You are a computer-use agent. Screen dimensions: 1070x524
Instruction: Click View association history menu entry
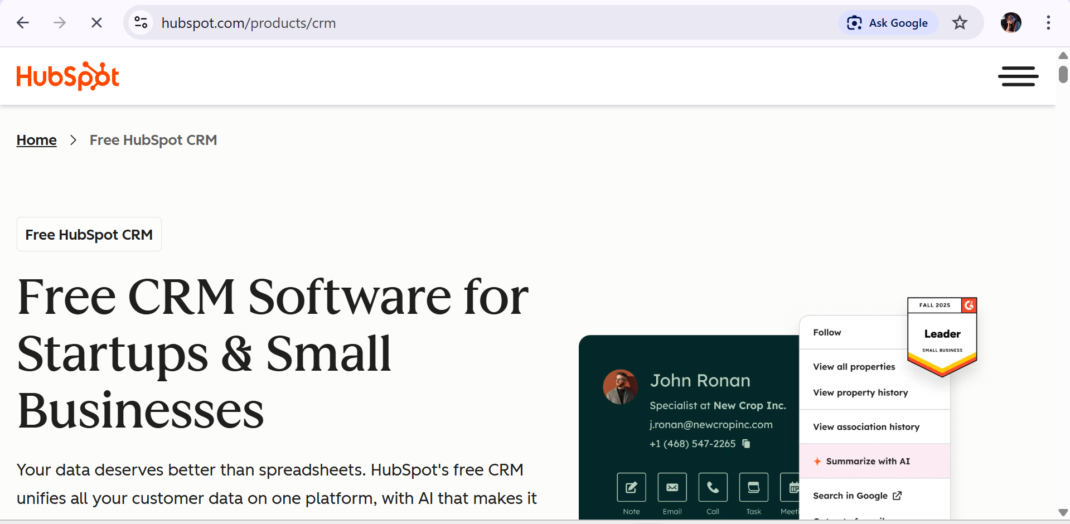tap(866, 426)
